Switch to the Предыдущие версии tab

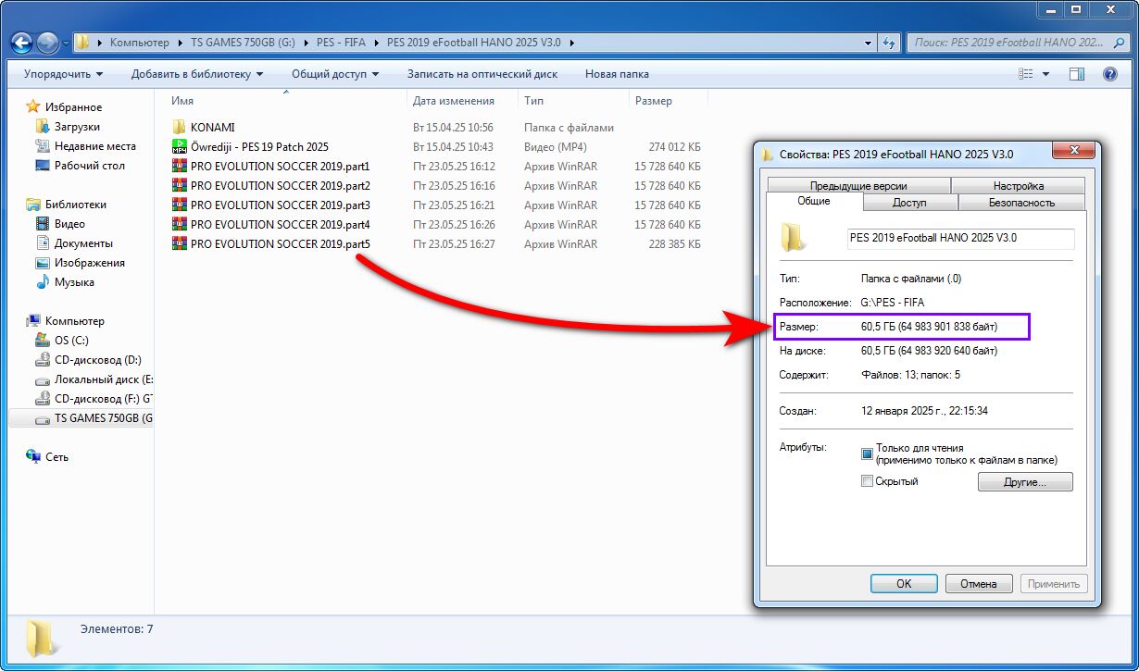858,186
